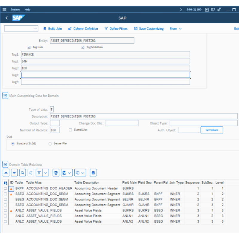Click the back arrow beside the SAP logo
The width and height of the screenshot is (239, 239).
tap(7, 18)
